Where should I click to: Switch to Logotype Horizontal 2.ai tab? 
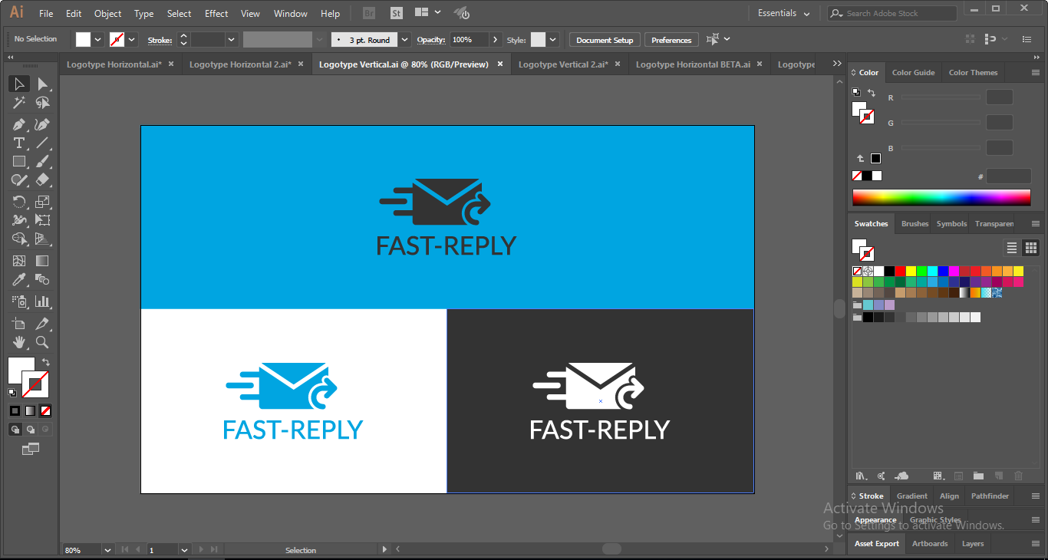(x=240, y=64)
